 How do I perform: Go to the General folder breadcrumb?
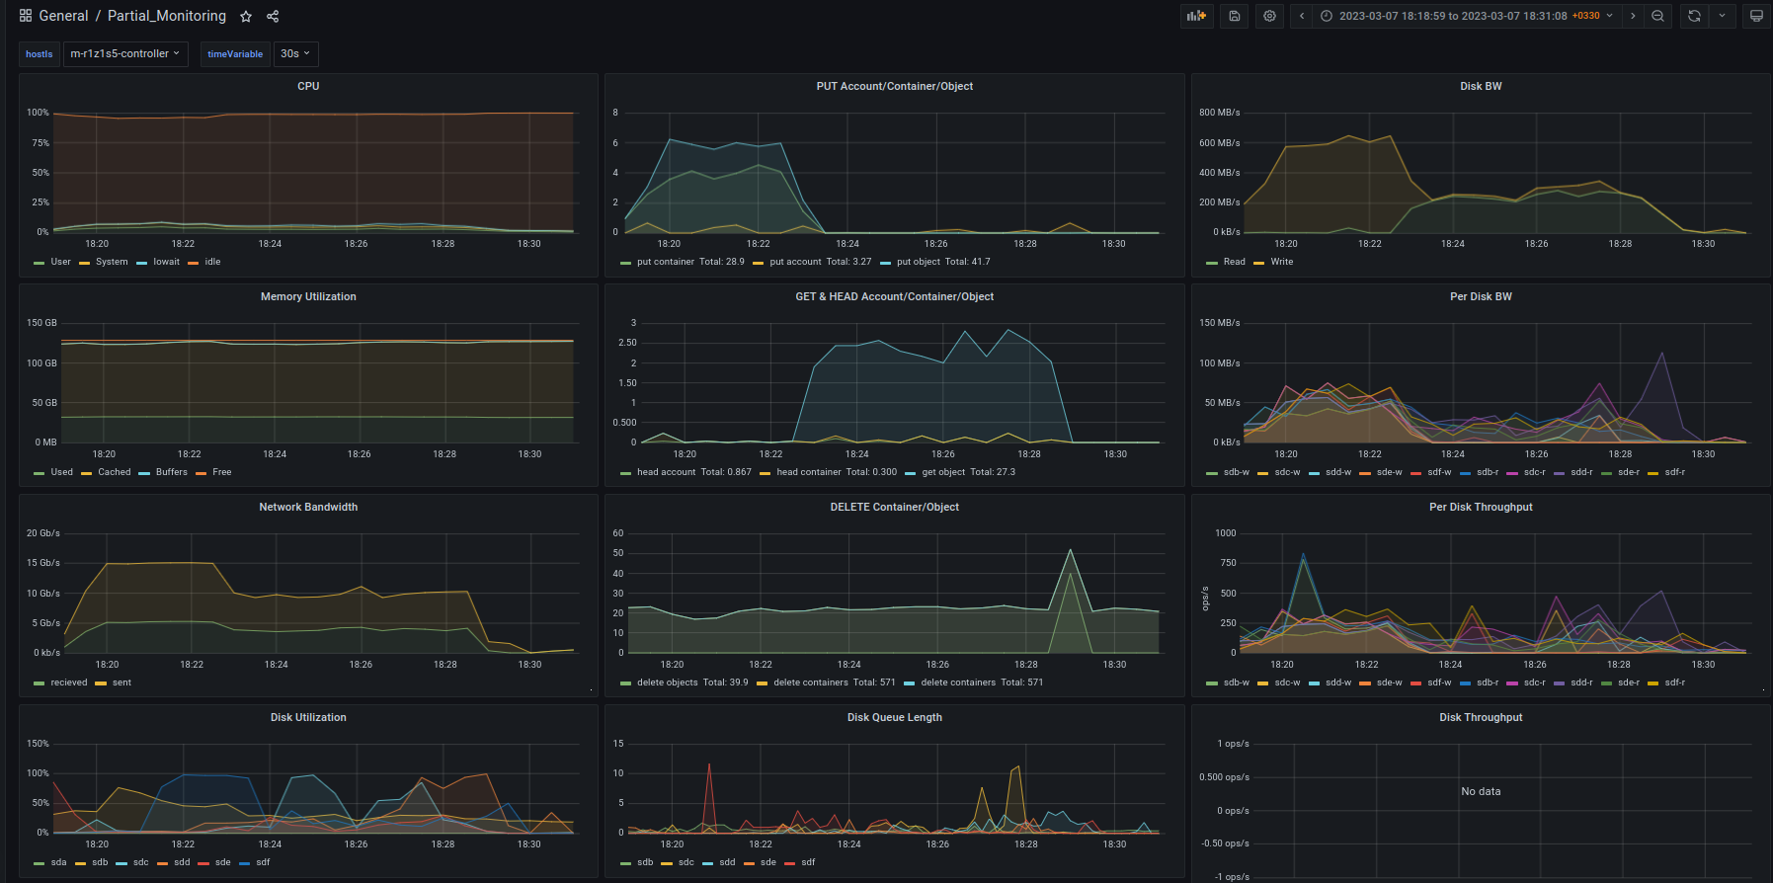click(x=63, y=16)
